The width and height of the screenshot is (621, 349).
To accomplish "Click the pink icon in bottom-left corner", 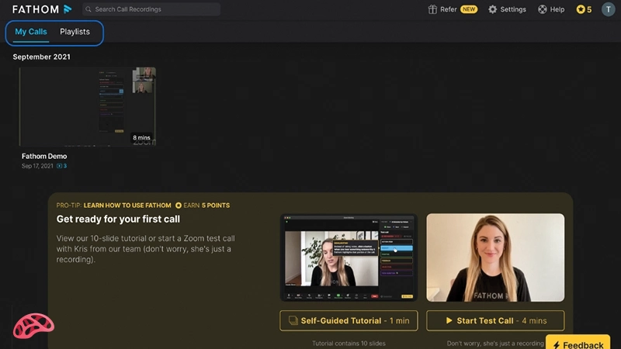I will (33, 326).
